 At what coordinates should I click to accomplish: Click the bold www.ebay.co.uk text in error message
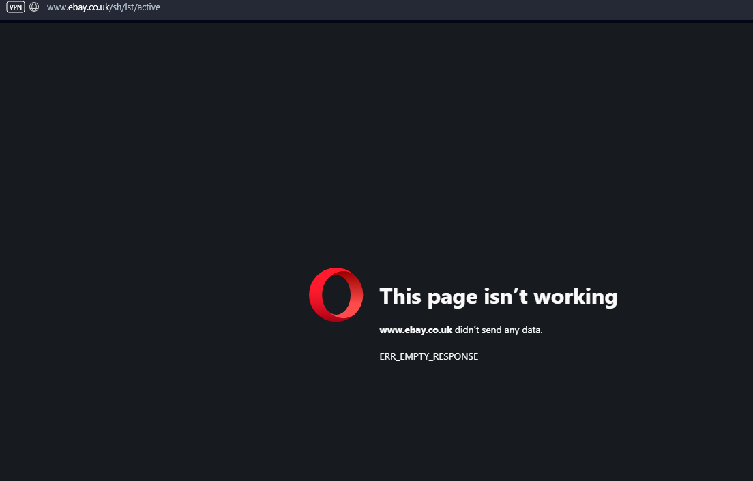[416, 330]
